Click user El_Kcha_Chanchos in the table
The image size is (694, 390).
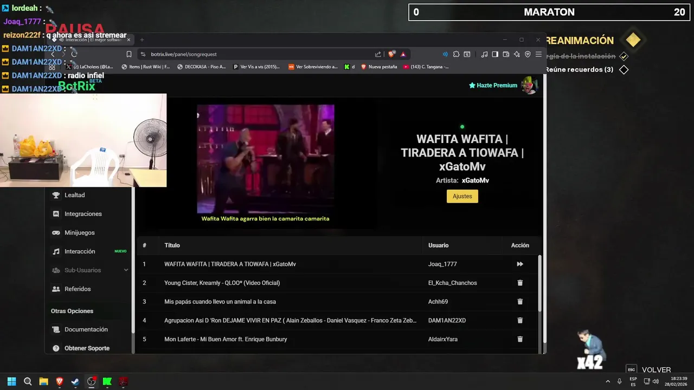[453, 283]
